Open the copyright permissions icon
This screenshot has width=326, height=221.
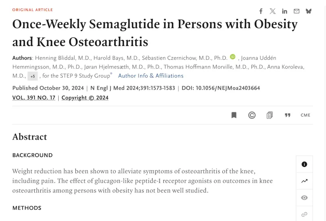(x=252, y=115)
